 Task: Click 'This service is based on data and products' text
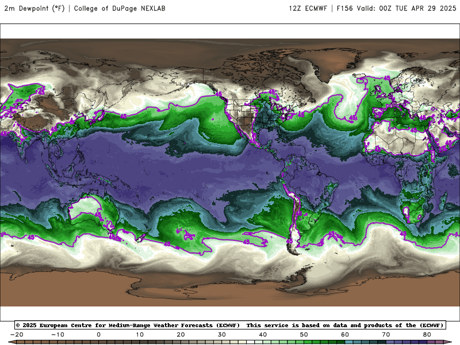(320, 325)
